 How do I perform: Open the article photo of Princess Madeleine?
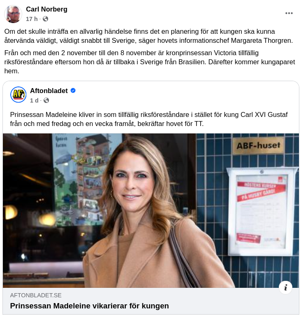pyautogui.click(x=151, y=210)
